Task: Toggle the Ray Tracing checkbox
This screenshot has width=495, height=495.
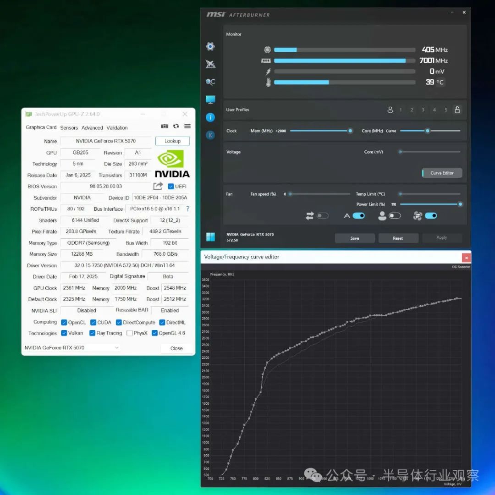Action: point(92,333)
